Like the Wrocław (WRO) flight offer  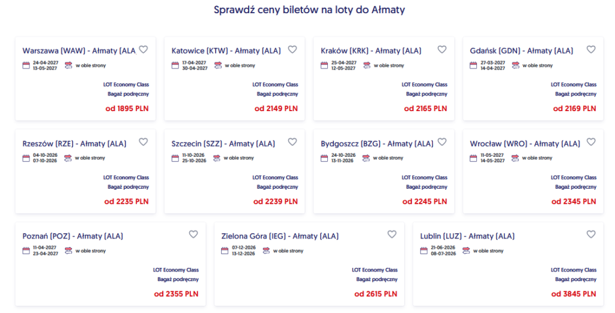pyautogui.click(x=591, y=142)
